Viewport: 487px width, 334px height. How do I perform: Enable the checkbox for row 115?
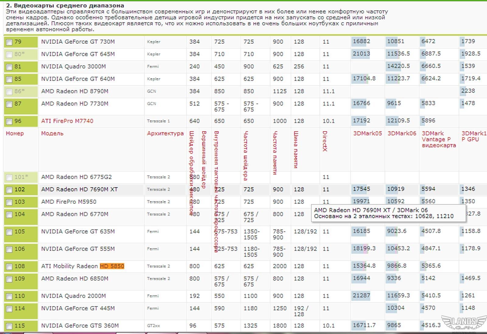9,326
